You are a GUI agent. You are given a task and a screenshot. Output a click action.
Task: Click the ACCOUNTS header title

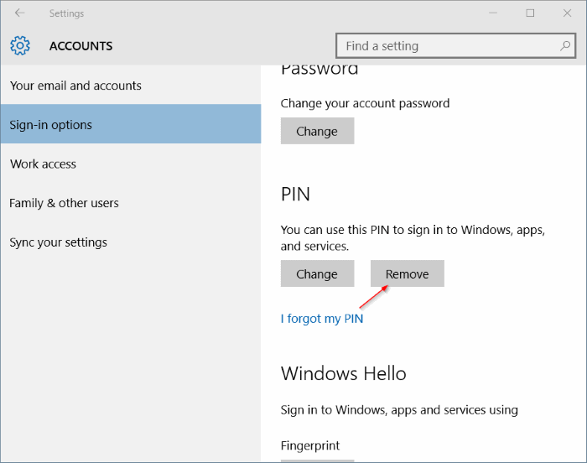pyautogui.click(x=81, y=46)
